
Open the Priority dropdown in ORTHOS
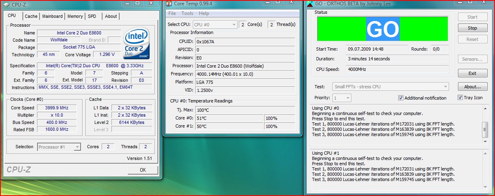tap(342, 98)
